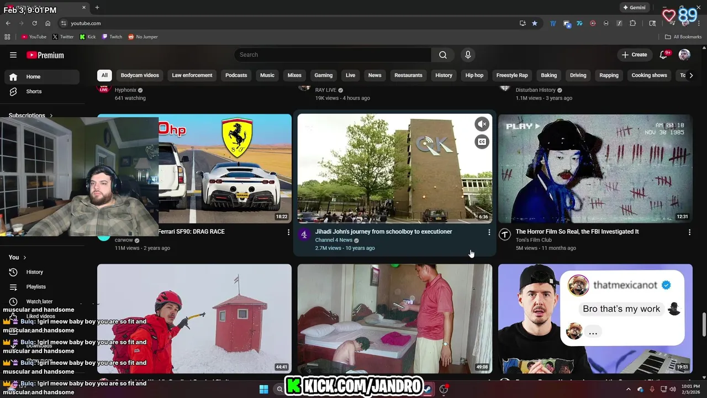Select the Music chip

[x=267, y=75]
